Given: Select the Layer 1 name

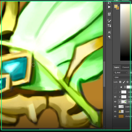Looking at the screenshot, I should coord(128,112).
